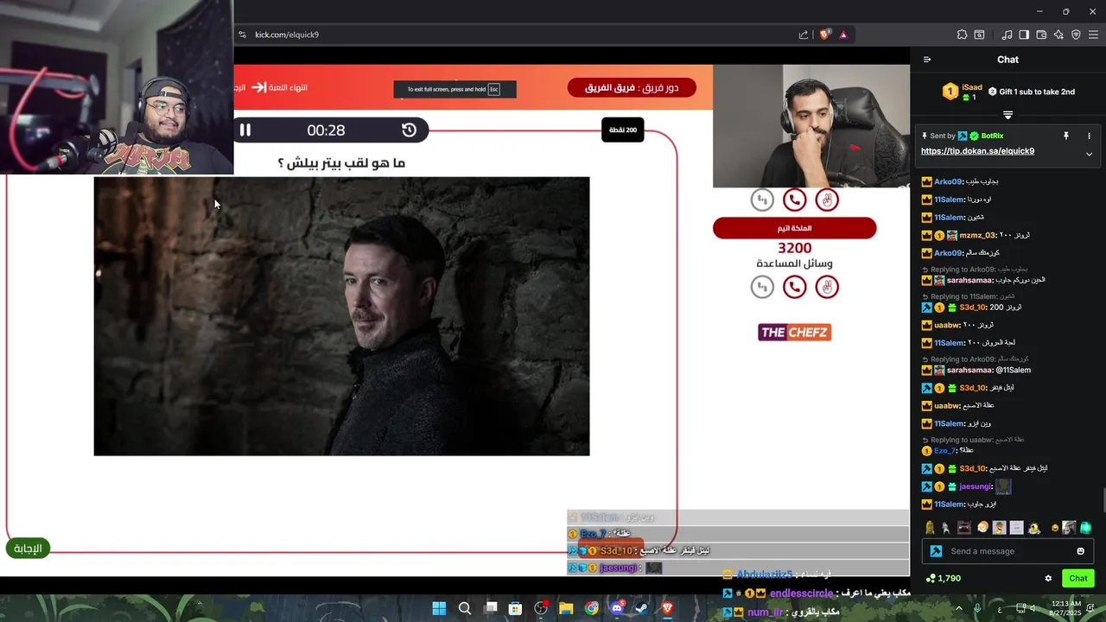The width and height of the screenshot is (1106, 622).
Task: Click username Ezo_7 in chat
Action: point(944,450)
